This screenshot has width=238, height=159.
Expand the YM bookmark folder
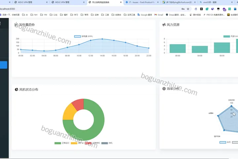point(44,15)
